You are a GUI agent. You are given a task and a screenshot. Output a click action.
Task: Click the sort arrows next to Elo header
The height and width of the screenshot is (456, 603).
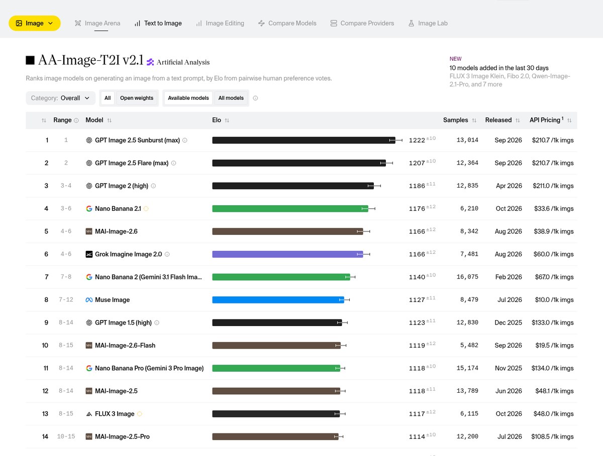pyautogui.click(x=227, y=120)
